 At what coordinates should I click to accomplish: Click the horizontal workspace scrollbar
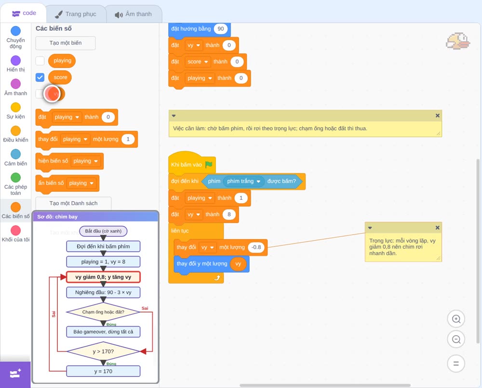click(x=325, y=385)
